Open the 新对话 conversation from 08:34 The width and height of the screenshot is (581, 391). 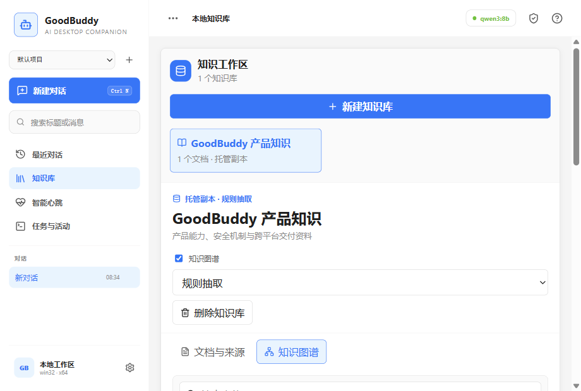point(75,277)
